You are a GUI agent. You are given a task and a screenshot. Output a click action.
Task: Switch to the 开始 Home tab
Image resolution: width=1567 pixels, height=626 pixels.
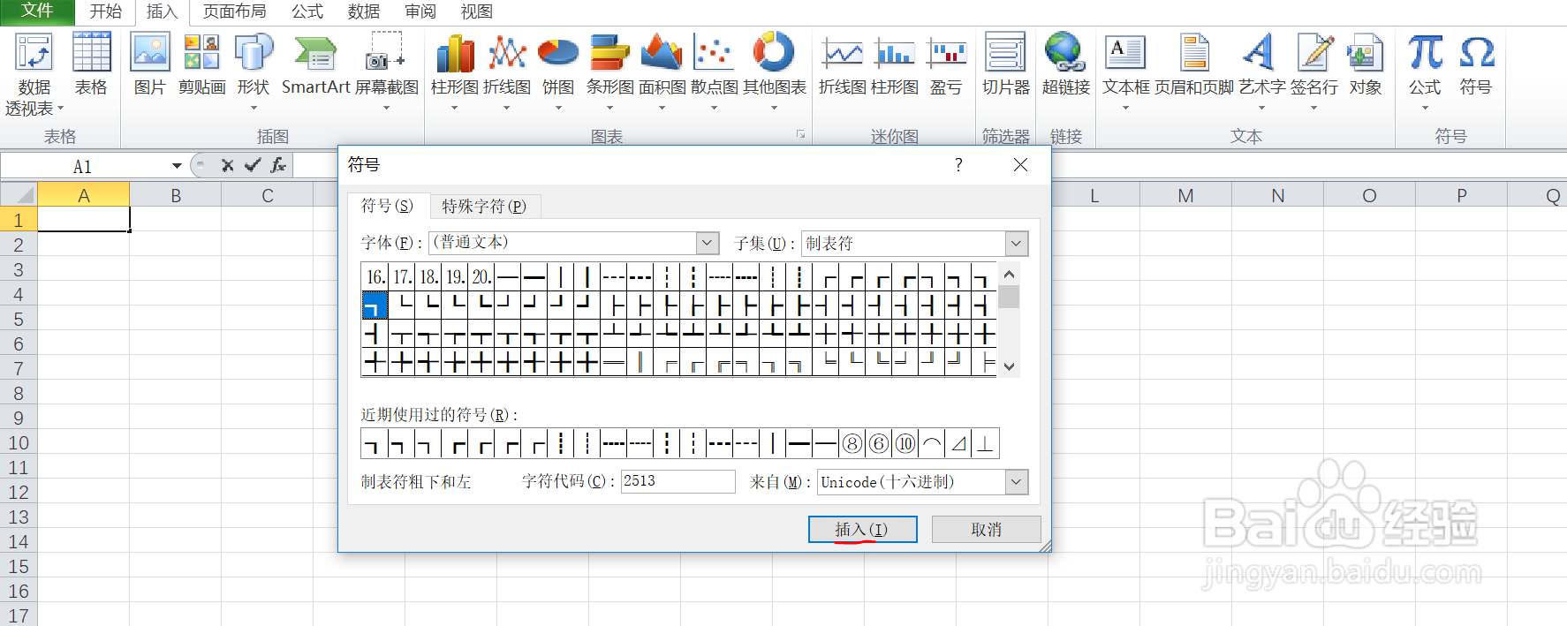pyautogui.click(x=105, y=11)
